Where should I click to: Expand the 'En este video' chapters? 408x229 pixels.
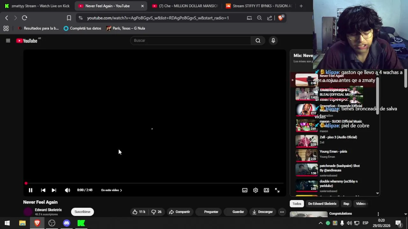(112, 190)
